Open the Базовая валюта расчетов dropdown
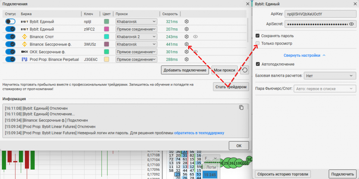The height and width of the screenshot is (179, 359). coord(330,76)
